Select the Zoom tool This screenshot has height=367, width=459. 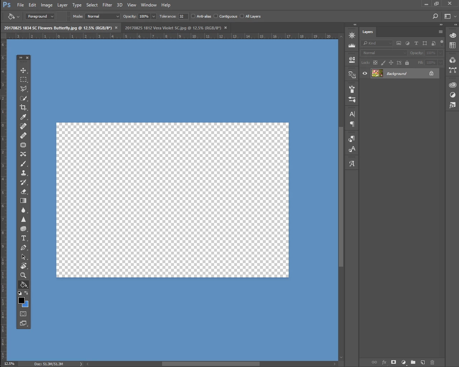(x=23, y=275)
